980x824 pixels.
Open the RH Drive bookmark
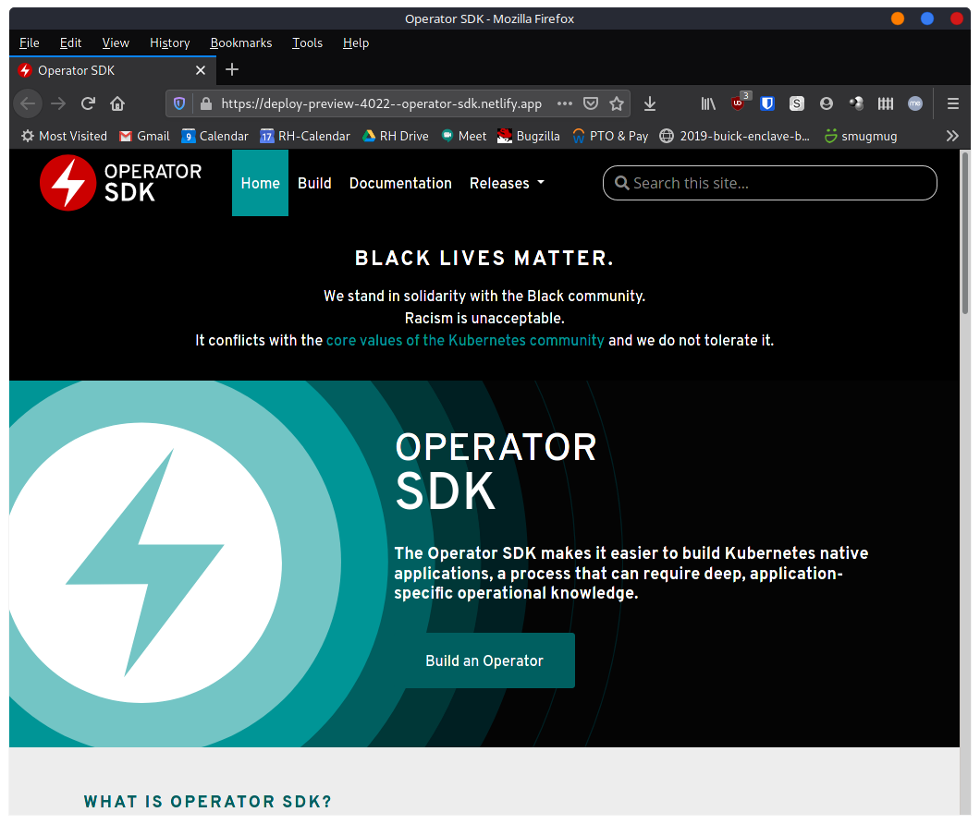[x=396, y=136]
